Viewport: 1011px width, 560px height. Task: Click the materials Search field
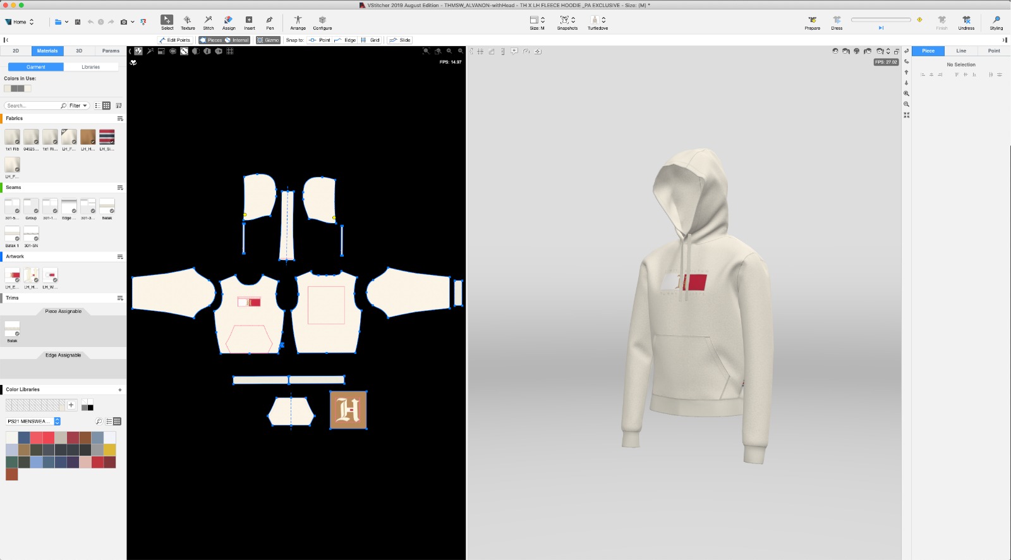coord(33,106)
